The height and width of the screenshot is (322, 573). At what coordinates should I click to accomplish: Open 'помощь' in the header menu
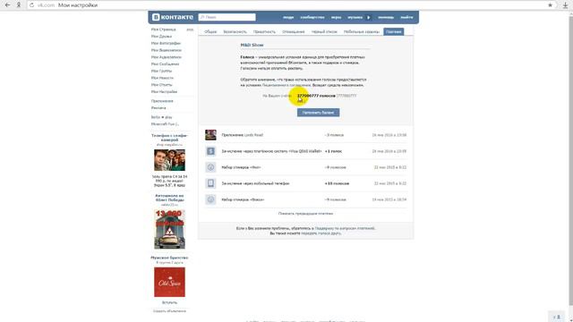pos(386,17)
